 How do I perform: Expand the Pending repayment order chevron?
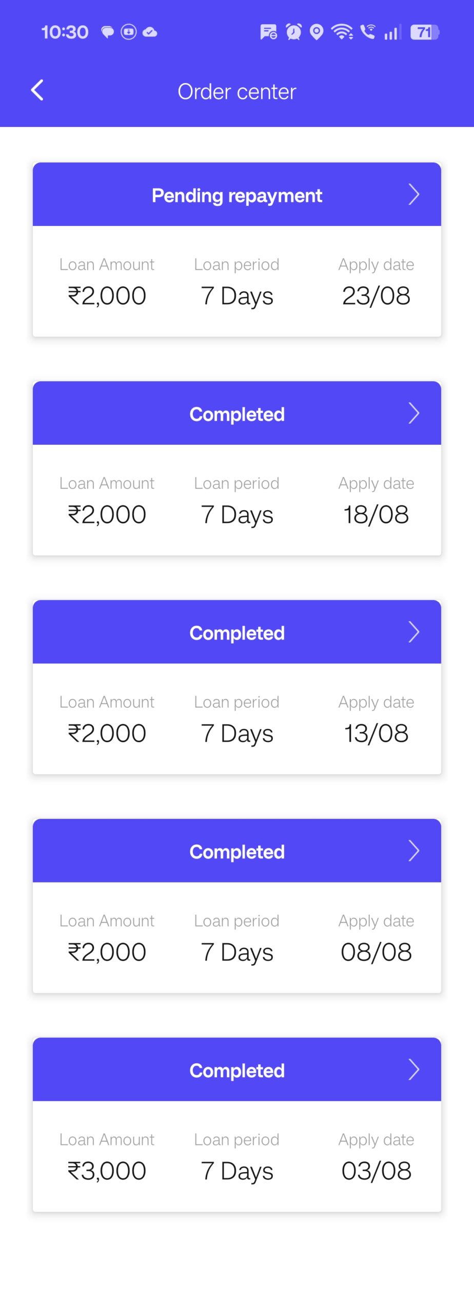point(414,195)
